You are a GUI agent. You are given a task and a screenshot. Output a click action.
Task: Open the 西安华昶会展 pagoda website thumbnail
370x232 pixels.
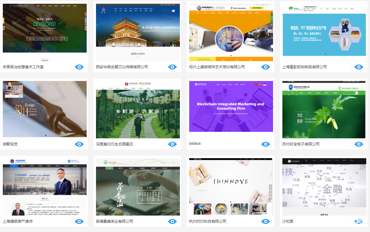click(x=138, y=32)
